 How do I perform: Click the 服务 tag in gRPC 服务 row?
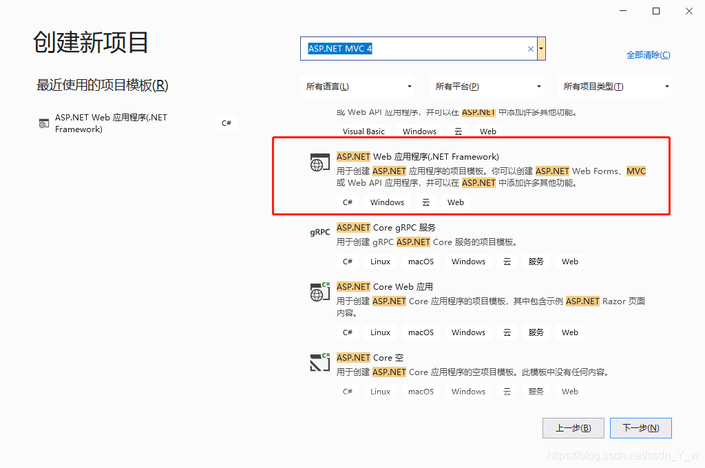click(x=536, y=262)
